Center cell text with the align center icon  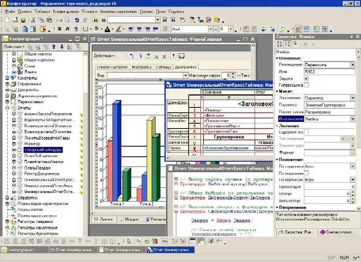click(139, 29)
